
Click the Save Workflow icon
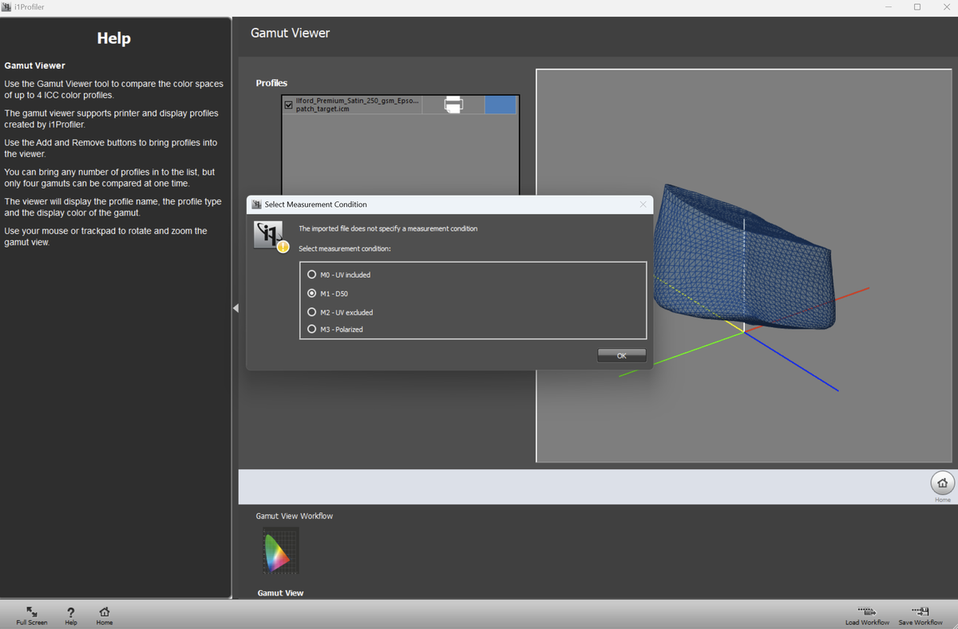[920, 611]
